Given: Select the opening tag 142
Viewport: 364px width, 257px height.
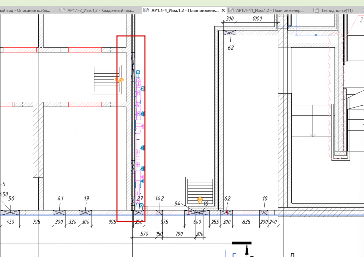Looking at the screenshot, I should [x=160, y=198].
